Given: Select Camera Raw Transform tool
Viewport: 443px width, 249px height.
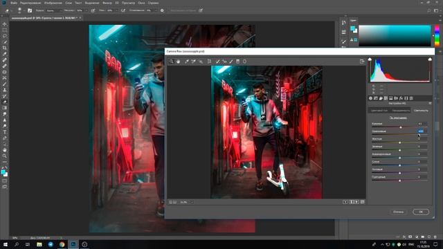Looking at the screenshot, I should (209, 62).
